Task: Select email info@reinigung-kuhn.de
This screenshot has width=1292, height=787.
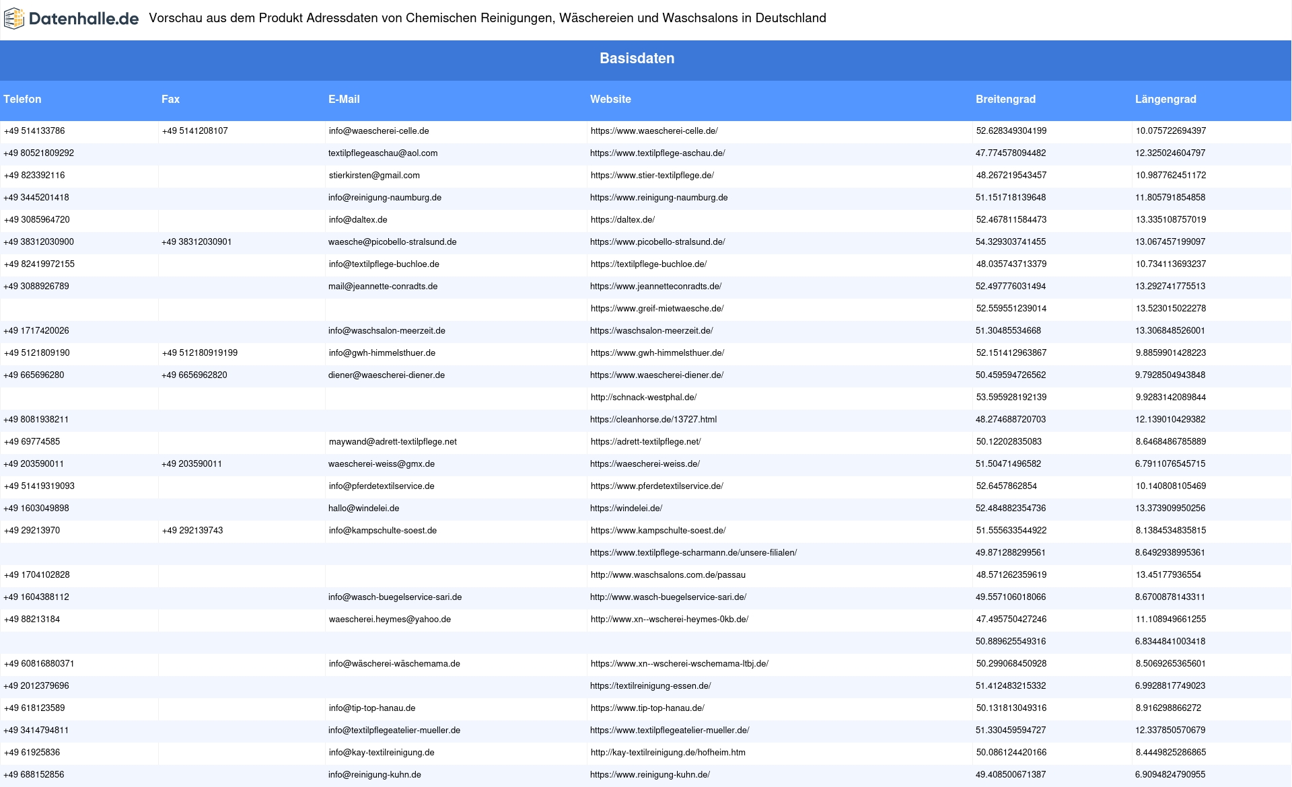Action: coord(375,775)
